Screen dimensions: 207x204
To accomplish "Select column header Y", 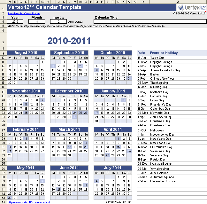I will (143, 2).
